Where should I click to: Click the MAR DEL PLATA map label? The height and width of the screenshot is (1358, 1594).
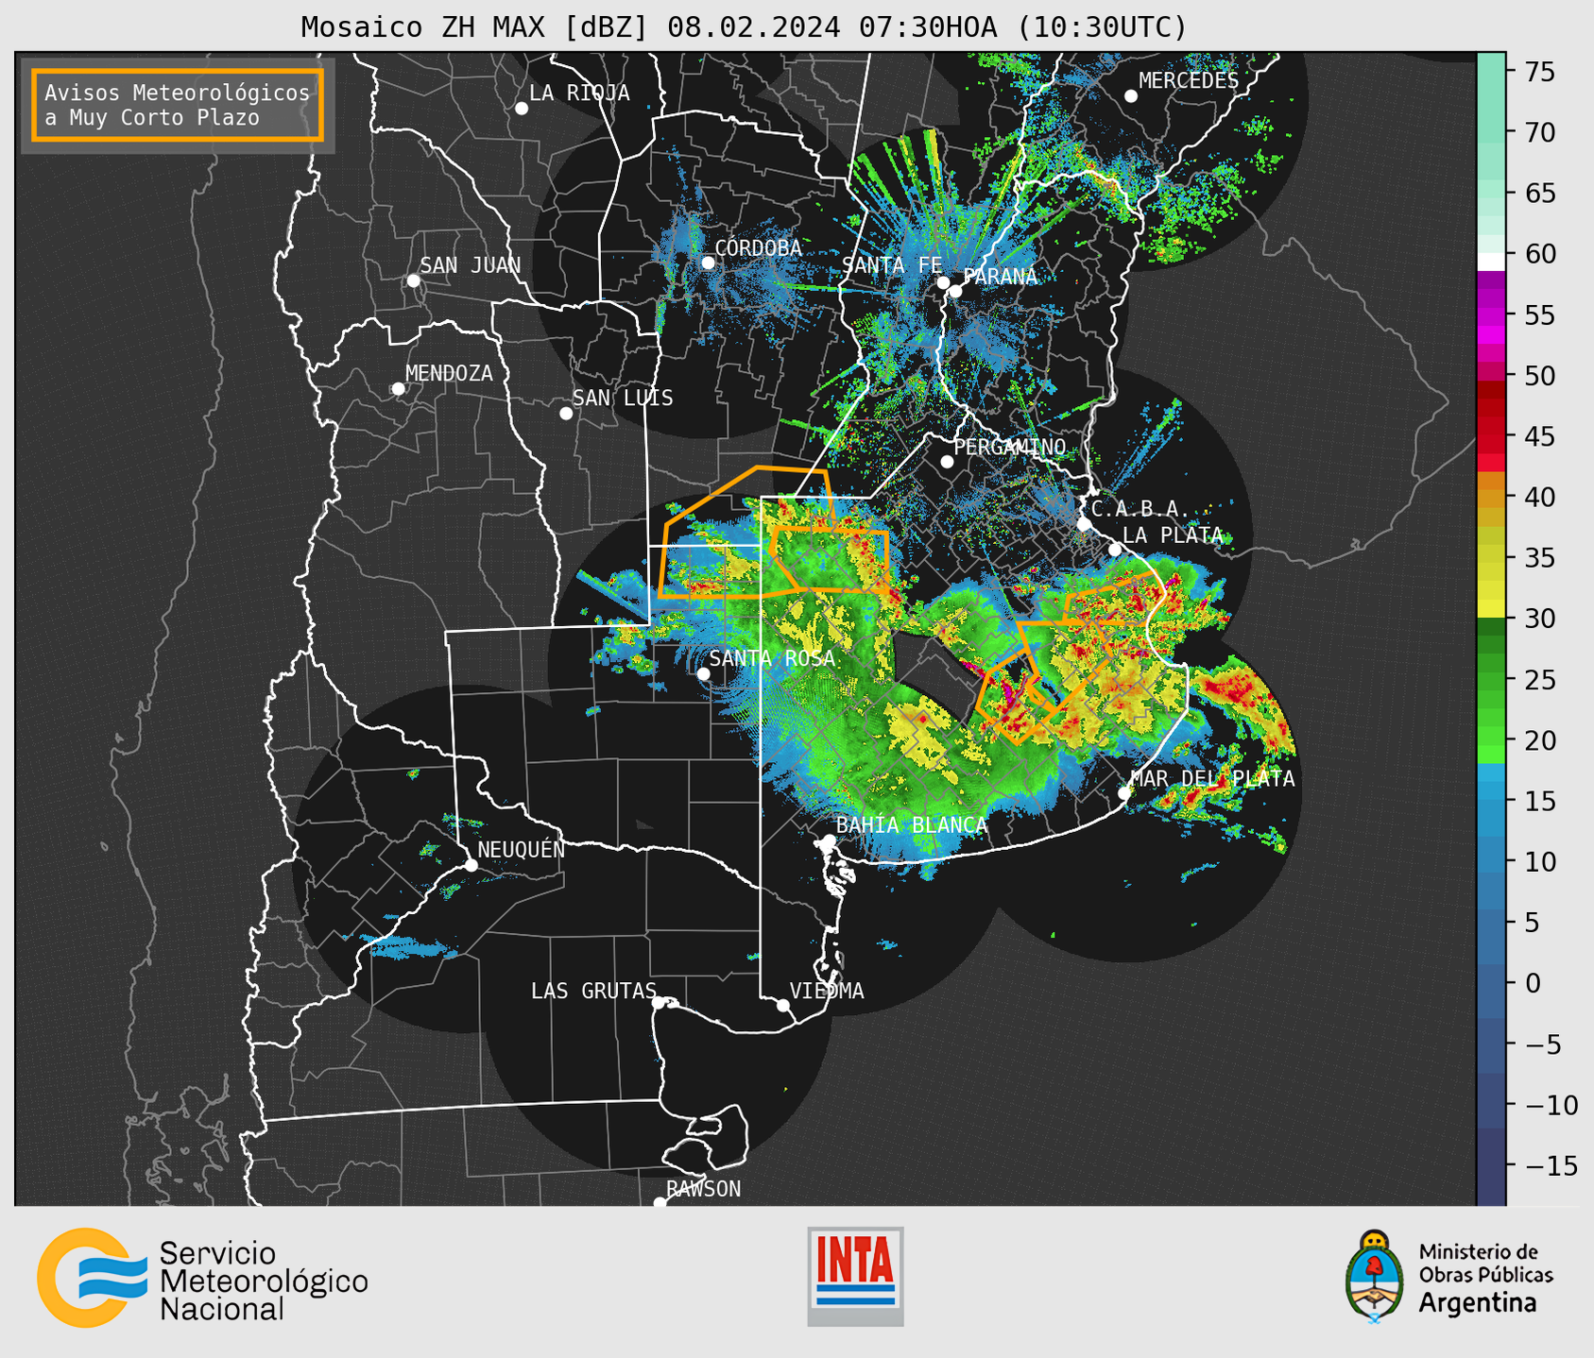[1213, 778]
